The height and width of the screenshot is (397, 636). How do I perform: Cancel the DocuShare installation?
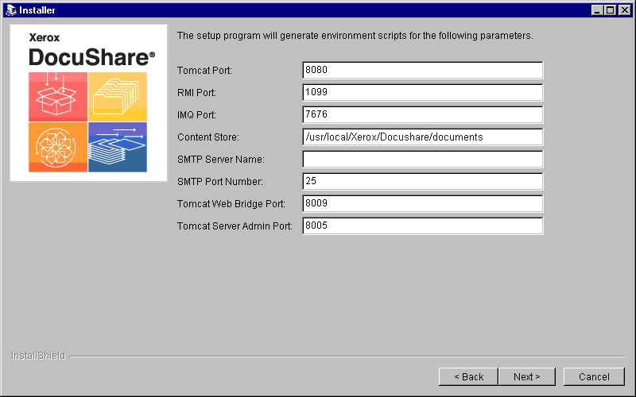click(x=594, y=376)
